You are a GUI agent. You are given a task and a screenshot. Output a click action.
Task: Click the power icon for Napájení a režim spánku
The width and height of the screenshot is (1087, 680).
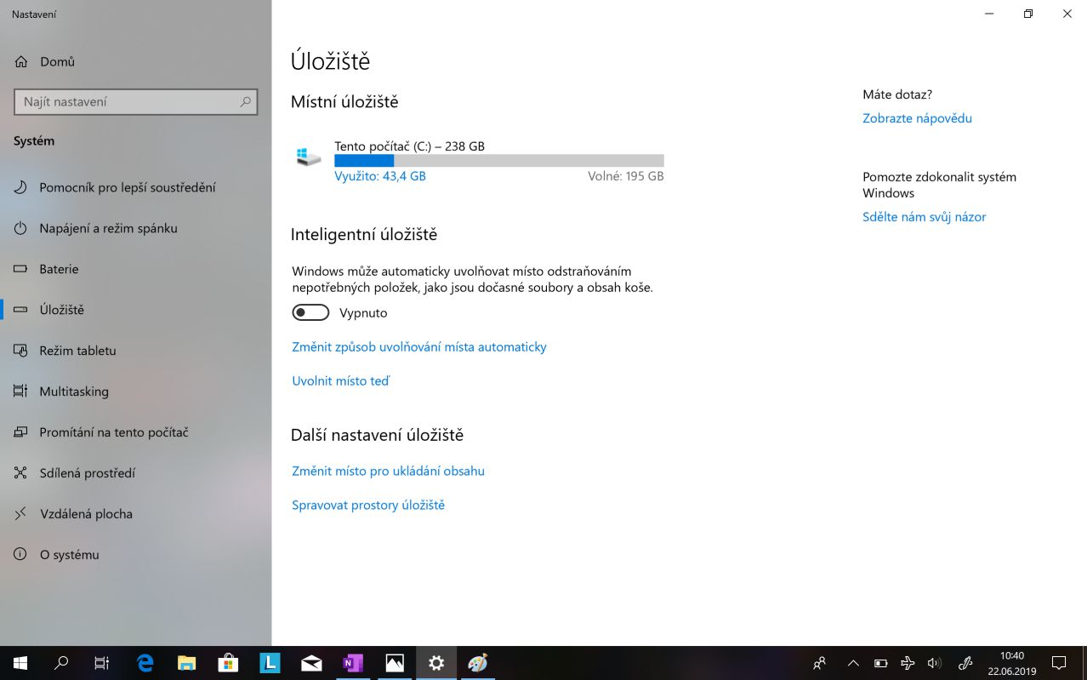coord(21,228)
